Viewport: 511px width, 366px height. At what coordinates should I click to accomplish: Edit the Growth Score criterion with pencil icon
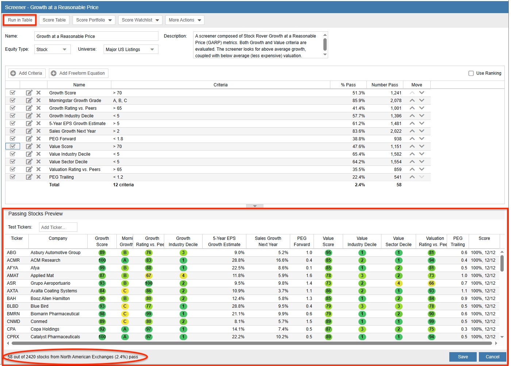point(29,93)
